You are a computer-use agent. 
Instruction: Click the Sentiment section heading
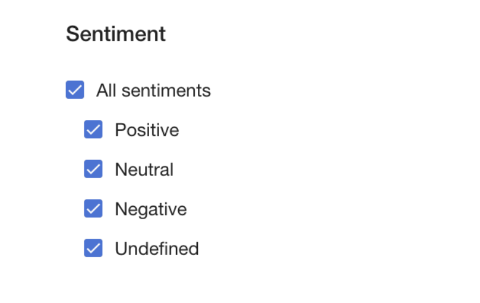(x=116, y=34)
